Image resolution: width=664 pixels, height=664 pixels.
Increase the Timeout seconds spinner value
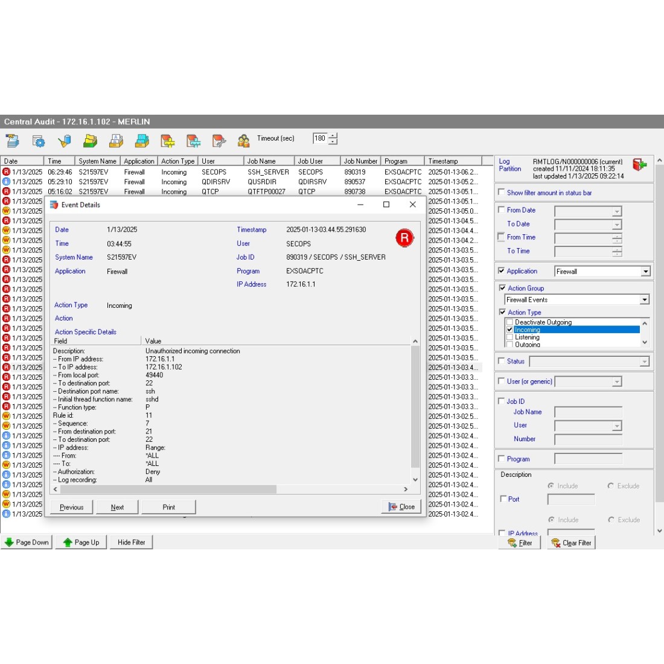(x=333, y=135)
